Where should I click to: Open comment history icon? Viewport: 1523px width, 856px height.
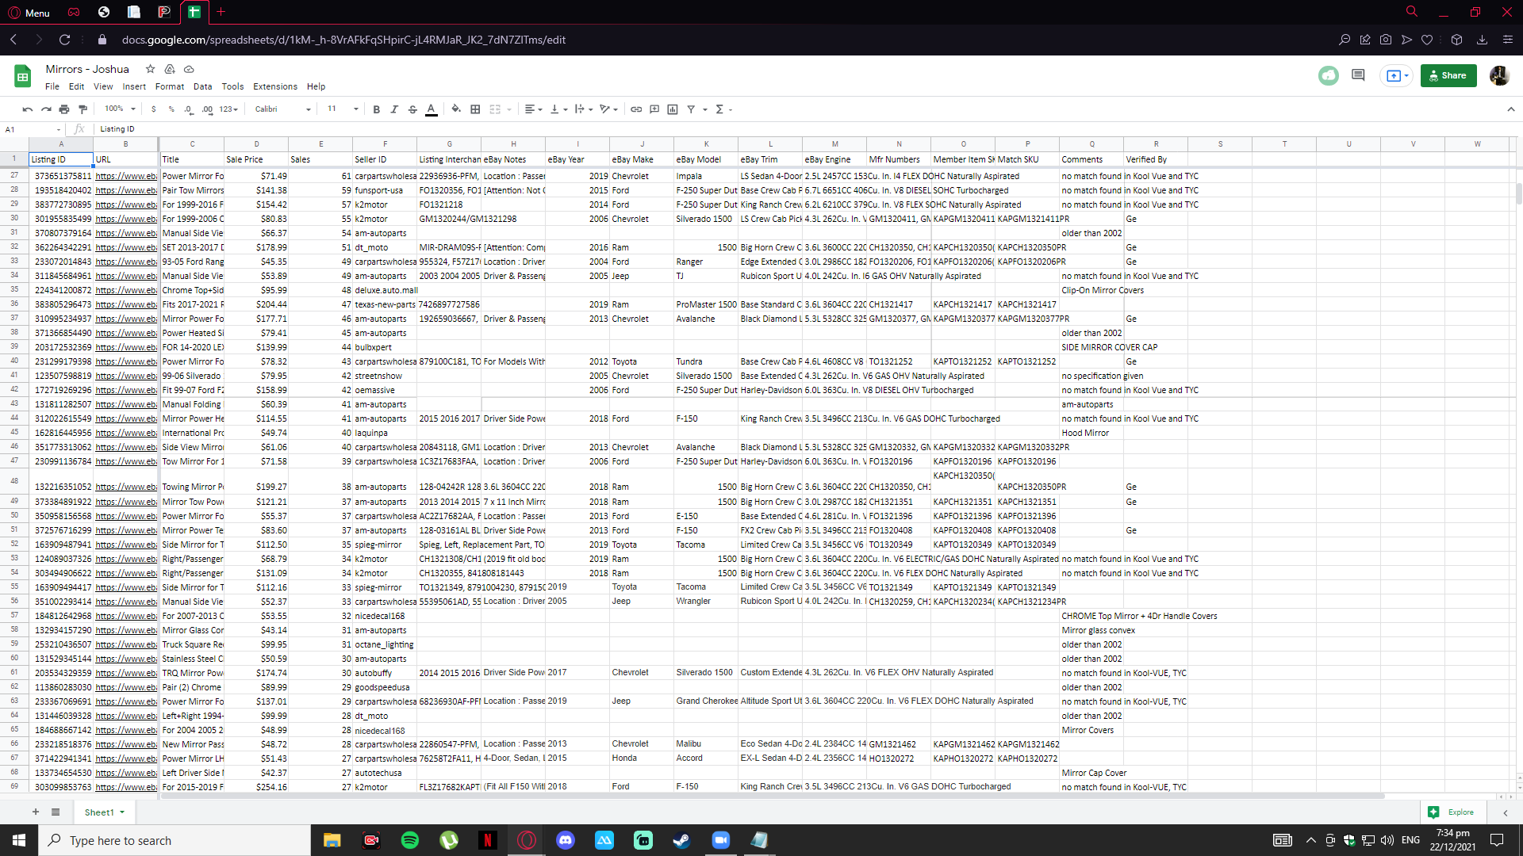point(1358,75)
